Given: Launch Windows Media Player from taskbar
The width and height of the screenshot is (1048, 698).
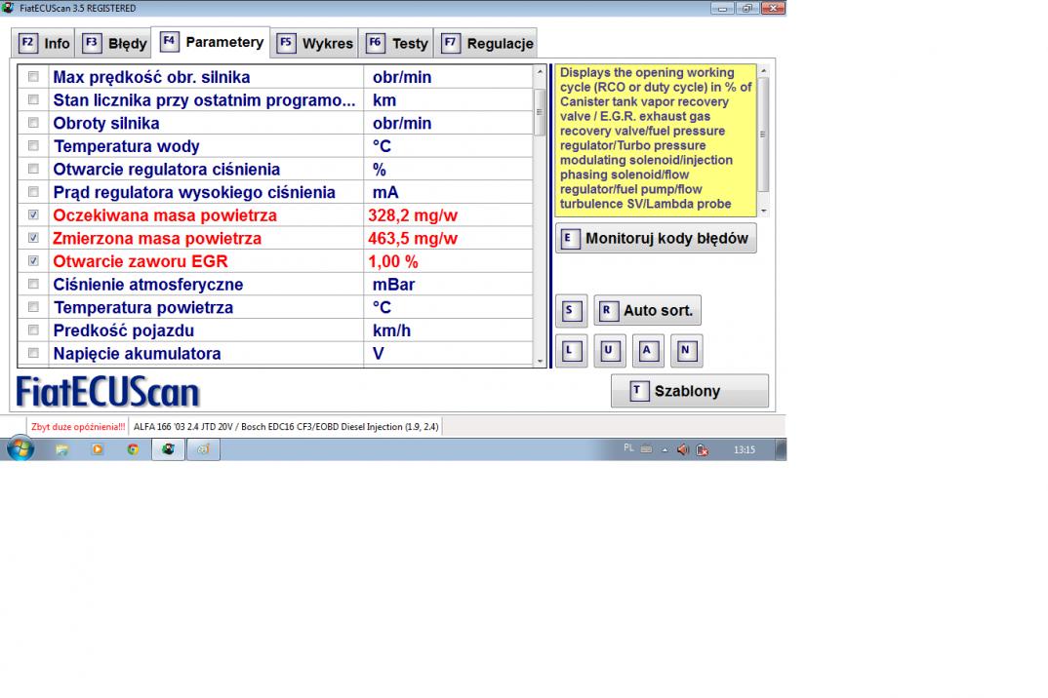Looking at the screenshot, I should pos(98,449).
